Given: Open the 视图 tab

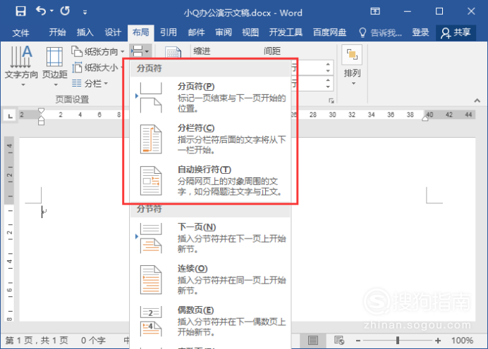Looking at the screenshot, I should click(x=250, y=32).
